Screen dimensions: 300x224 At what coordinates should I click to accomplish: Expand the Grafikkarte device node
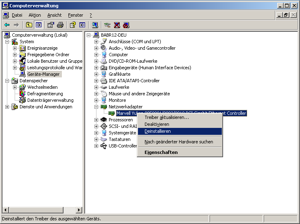(x=96, y=74)
